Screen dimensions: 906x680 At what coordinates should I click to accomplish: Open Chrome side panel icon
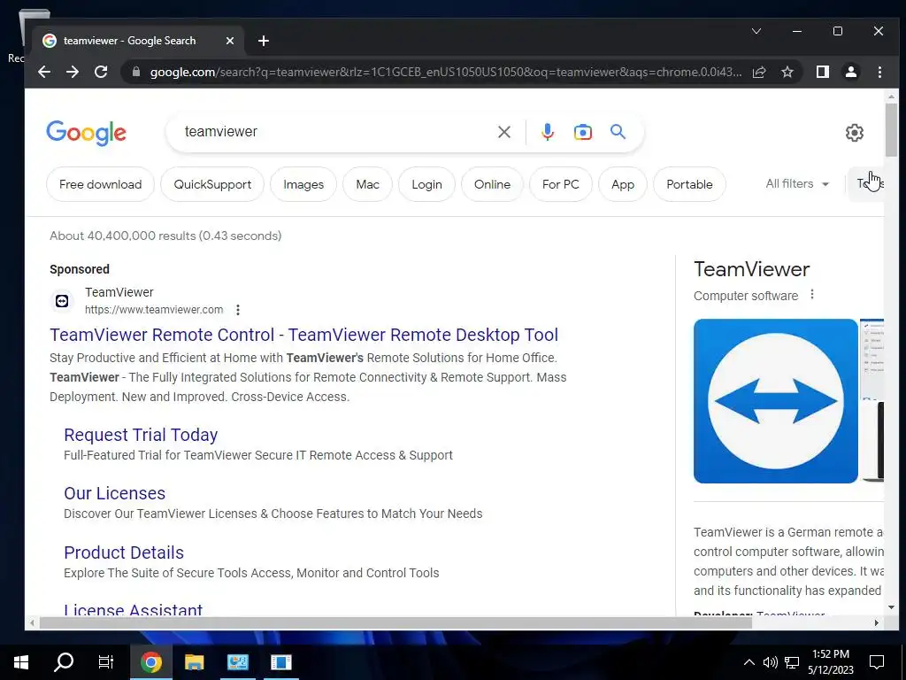823,72
